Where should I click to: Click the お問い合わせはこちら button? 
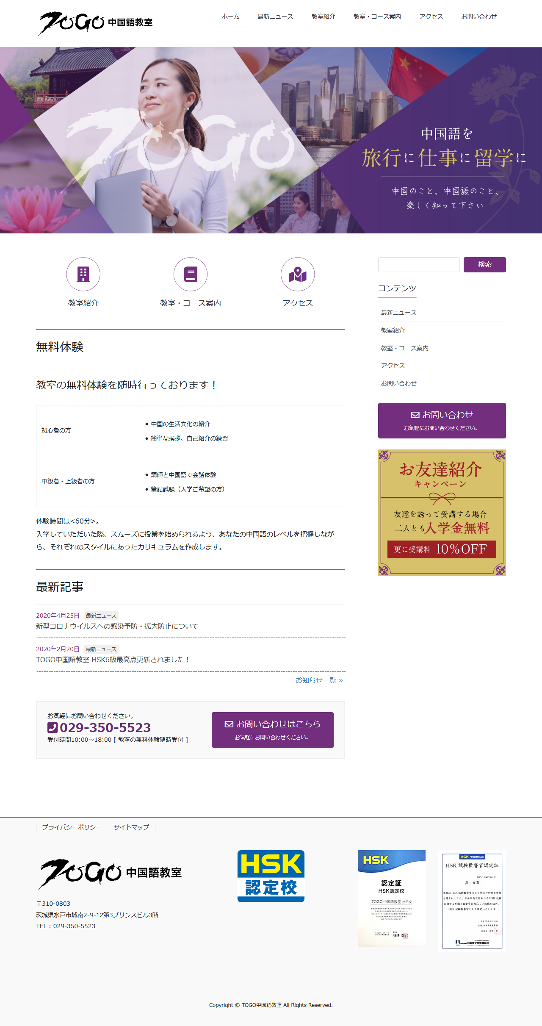pos(273,730)
